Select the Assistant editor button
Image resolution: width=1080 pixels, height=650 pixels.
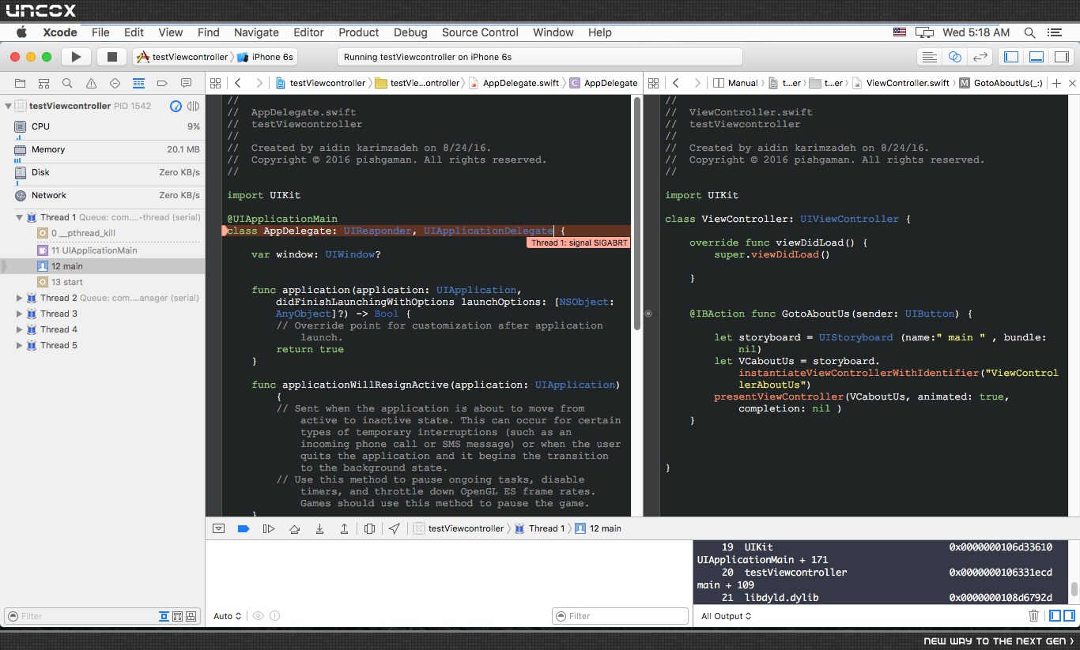[x=955, y=57]
